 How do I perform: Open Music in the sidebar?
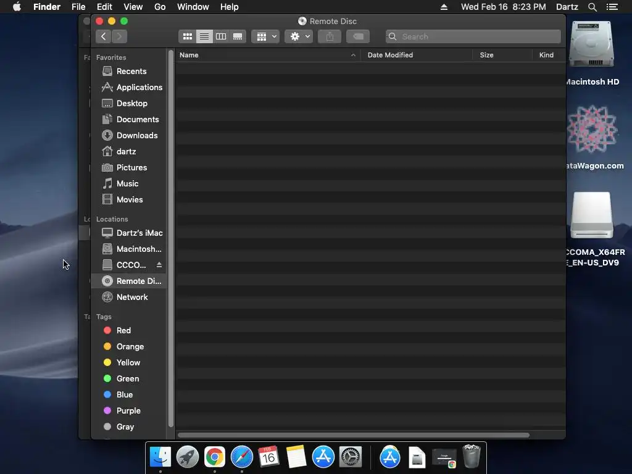[x=129, y=184]
